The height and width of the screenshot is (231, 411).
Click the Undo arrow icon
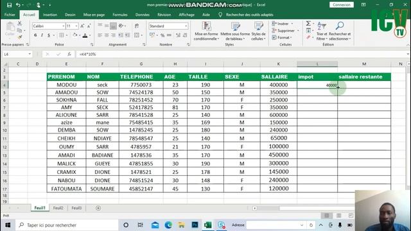click(x=18, y=5)
